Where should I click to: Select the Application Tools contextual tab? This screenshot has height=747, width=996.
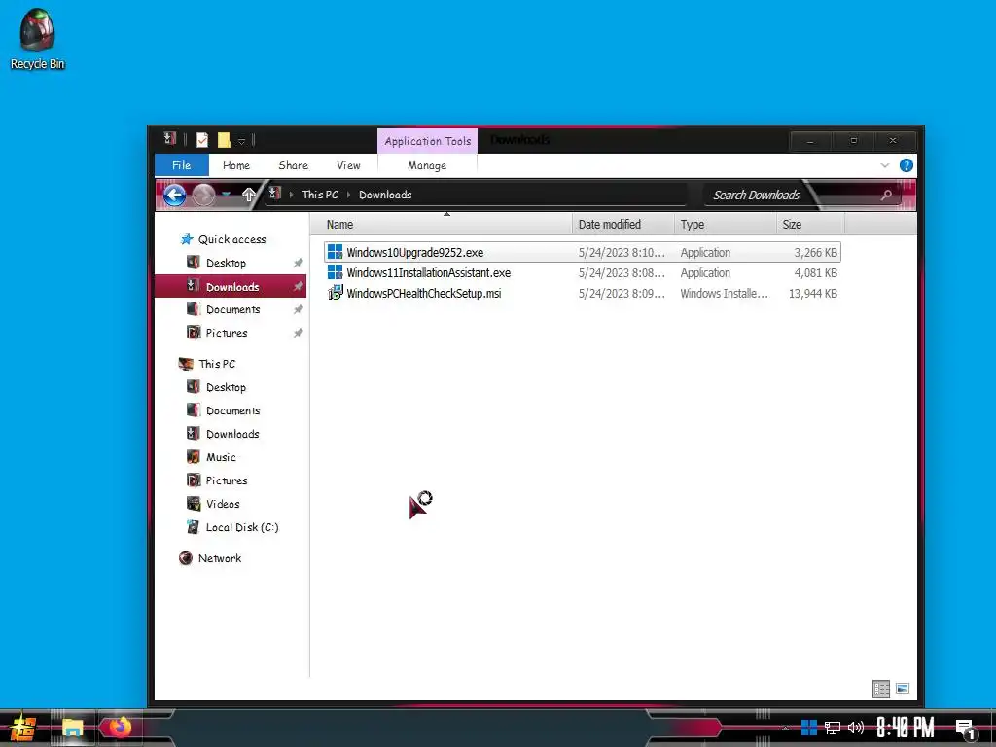point(428,141)
